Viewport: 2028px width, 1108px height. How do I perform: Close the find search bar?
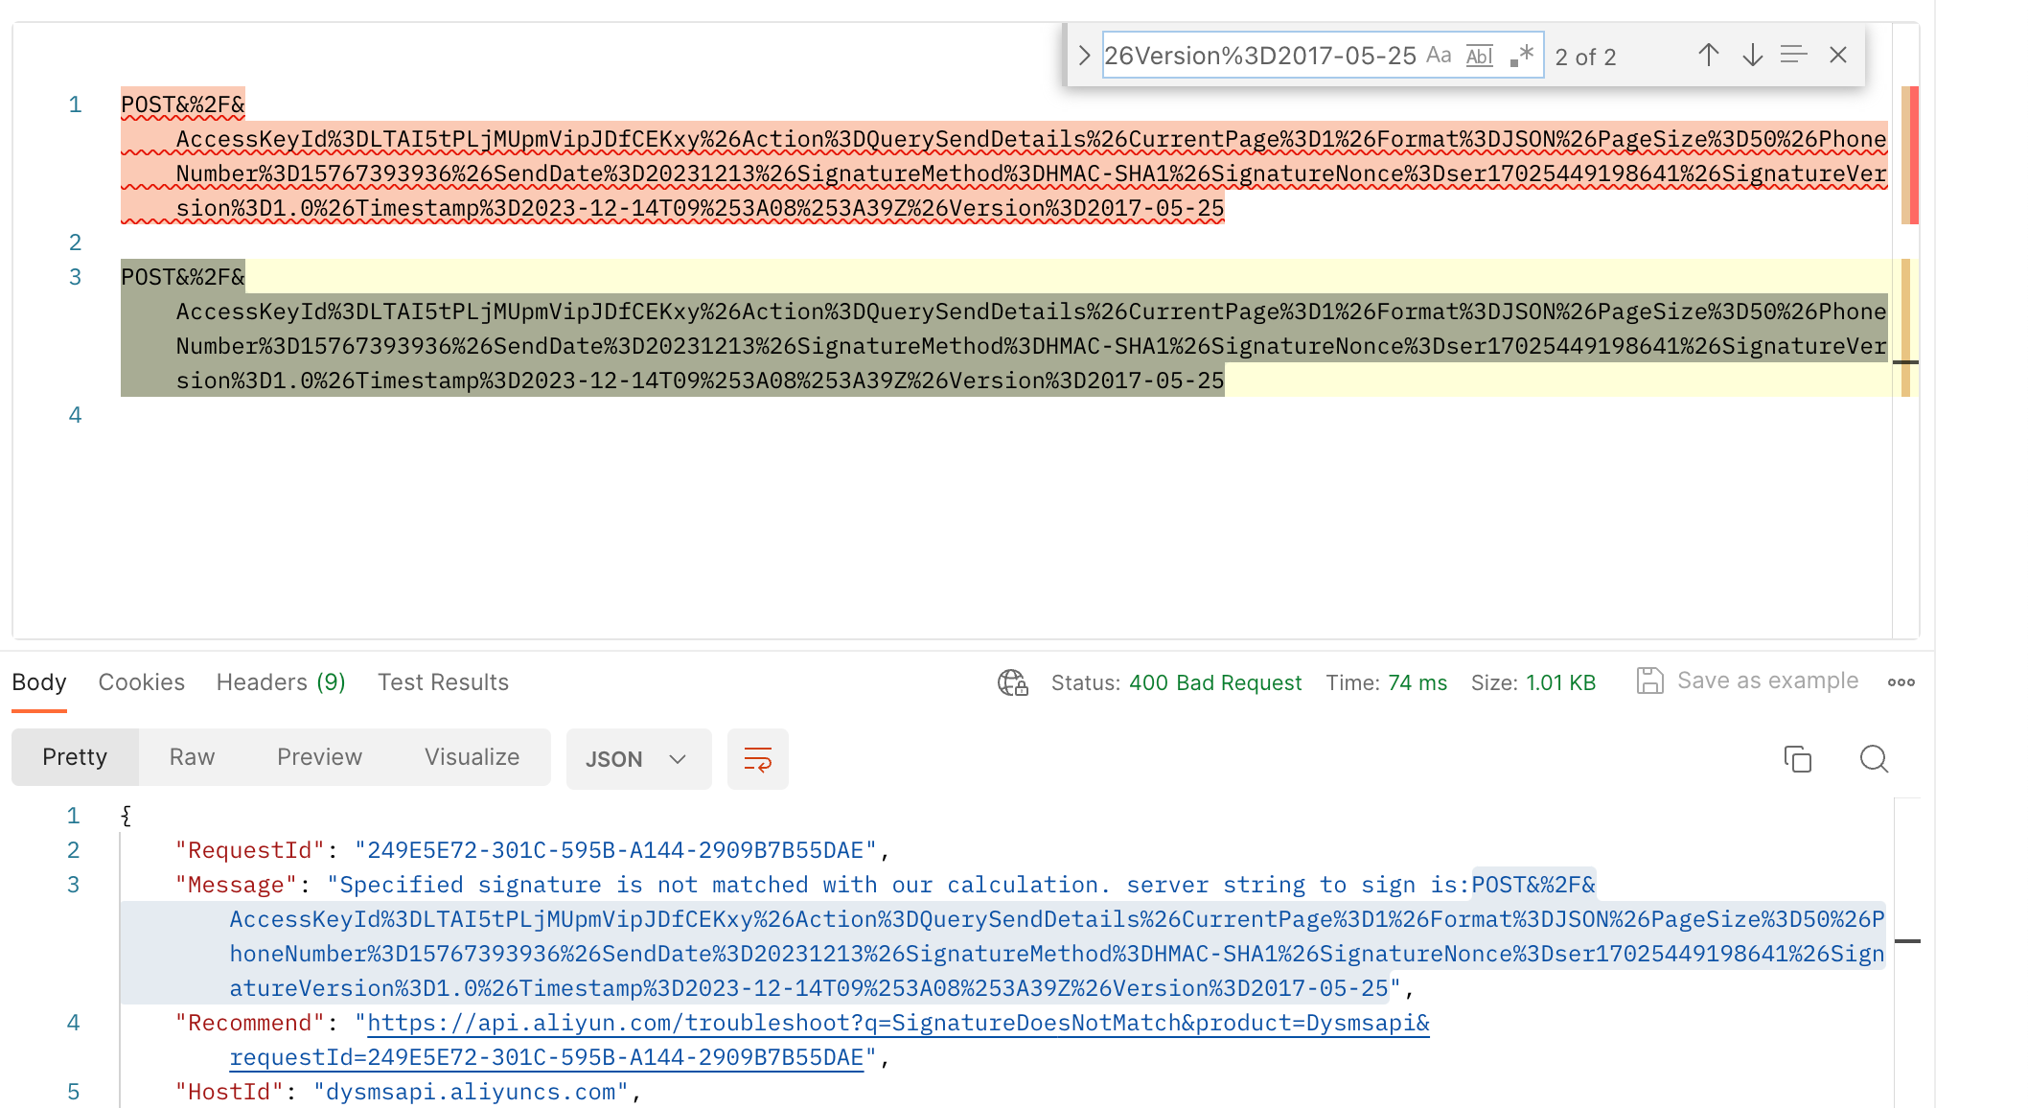[x=1837, y=56]
